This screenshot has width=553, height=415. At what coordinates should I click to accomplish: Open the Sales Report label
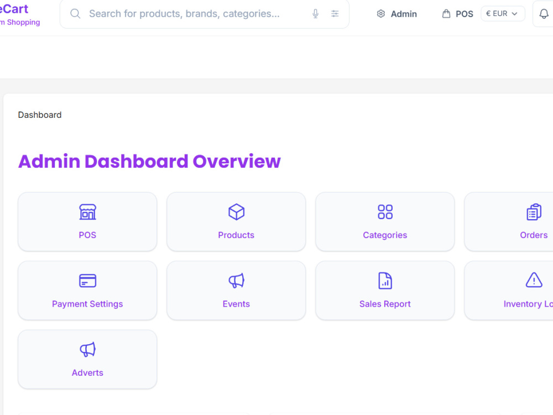coord(385,304)
